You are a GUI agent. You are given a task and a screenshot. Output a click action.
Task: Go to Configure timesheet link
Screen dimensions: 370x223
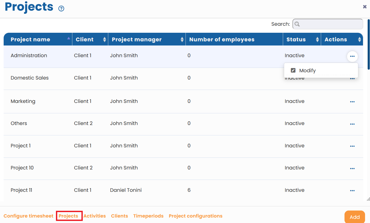click(x=28, y=216)
